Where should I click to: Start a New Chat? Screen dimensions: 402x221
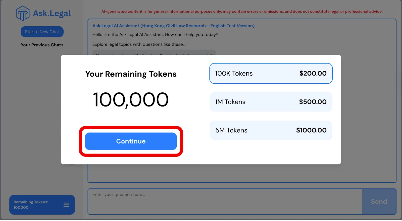point(42,32)
